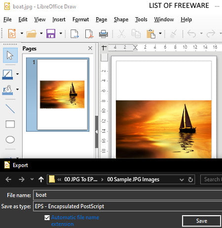Open the Line Color dropdown arrow
Image resolution: width=222 pixels, height=228 pixels.
tap(17, 74)
